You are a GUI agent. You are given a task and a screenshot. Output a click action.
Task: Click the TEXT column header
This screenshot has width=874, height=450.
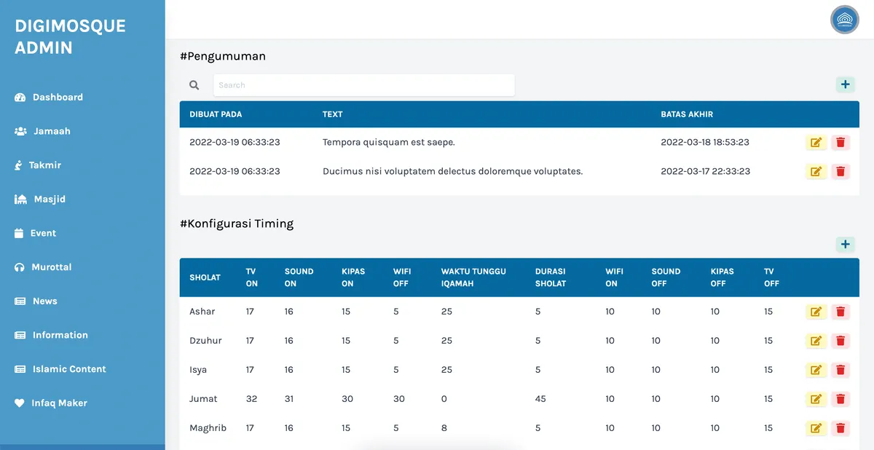(x=332, y=114)
